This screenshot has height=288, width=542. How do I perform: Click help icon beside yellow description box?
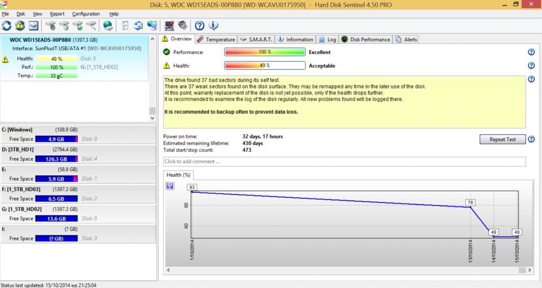point(531,79)
